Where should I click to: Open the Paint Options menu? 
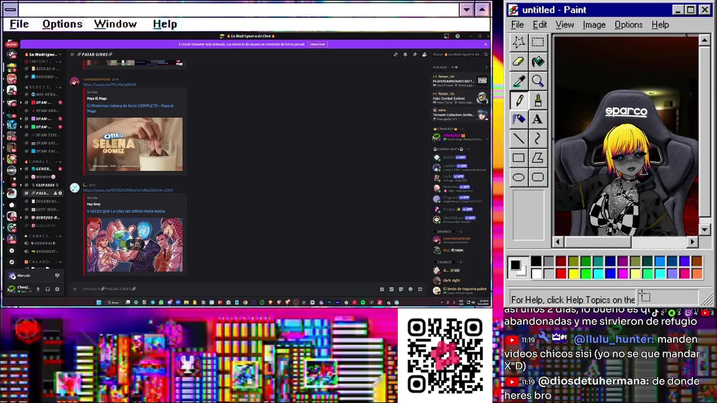pyautogui.click(x=628, y=25)
